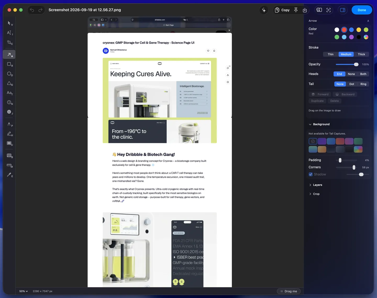Set arrow Tail to None
The image size is (377, 298).
pyautogui.click(x=340, y=84)
